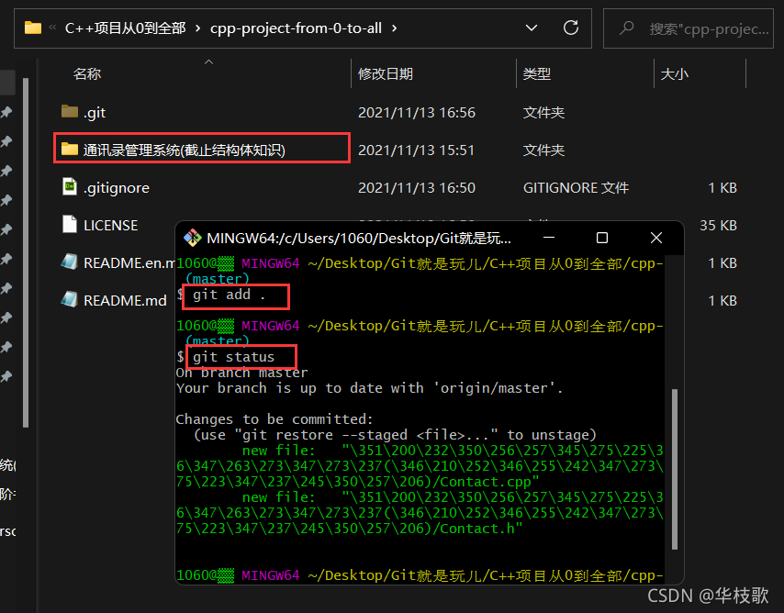
Task: Select the .git folder name
Action: [x=95, y=113]
